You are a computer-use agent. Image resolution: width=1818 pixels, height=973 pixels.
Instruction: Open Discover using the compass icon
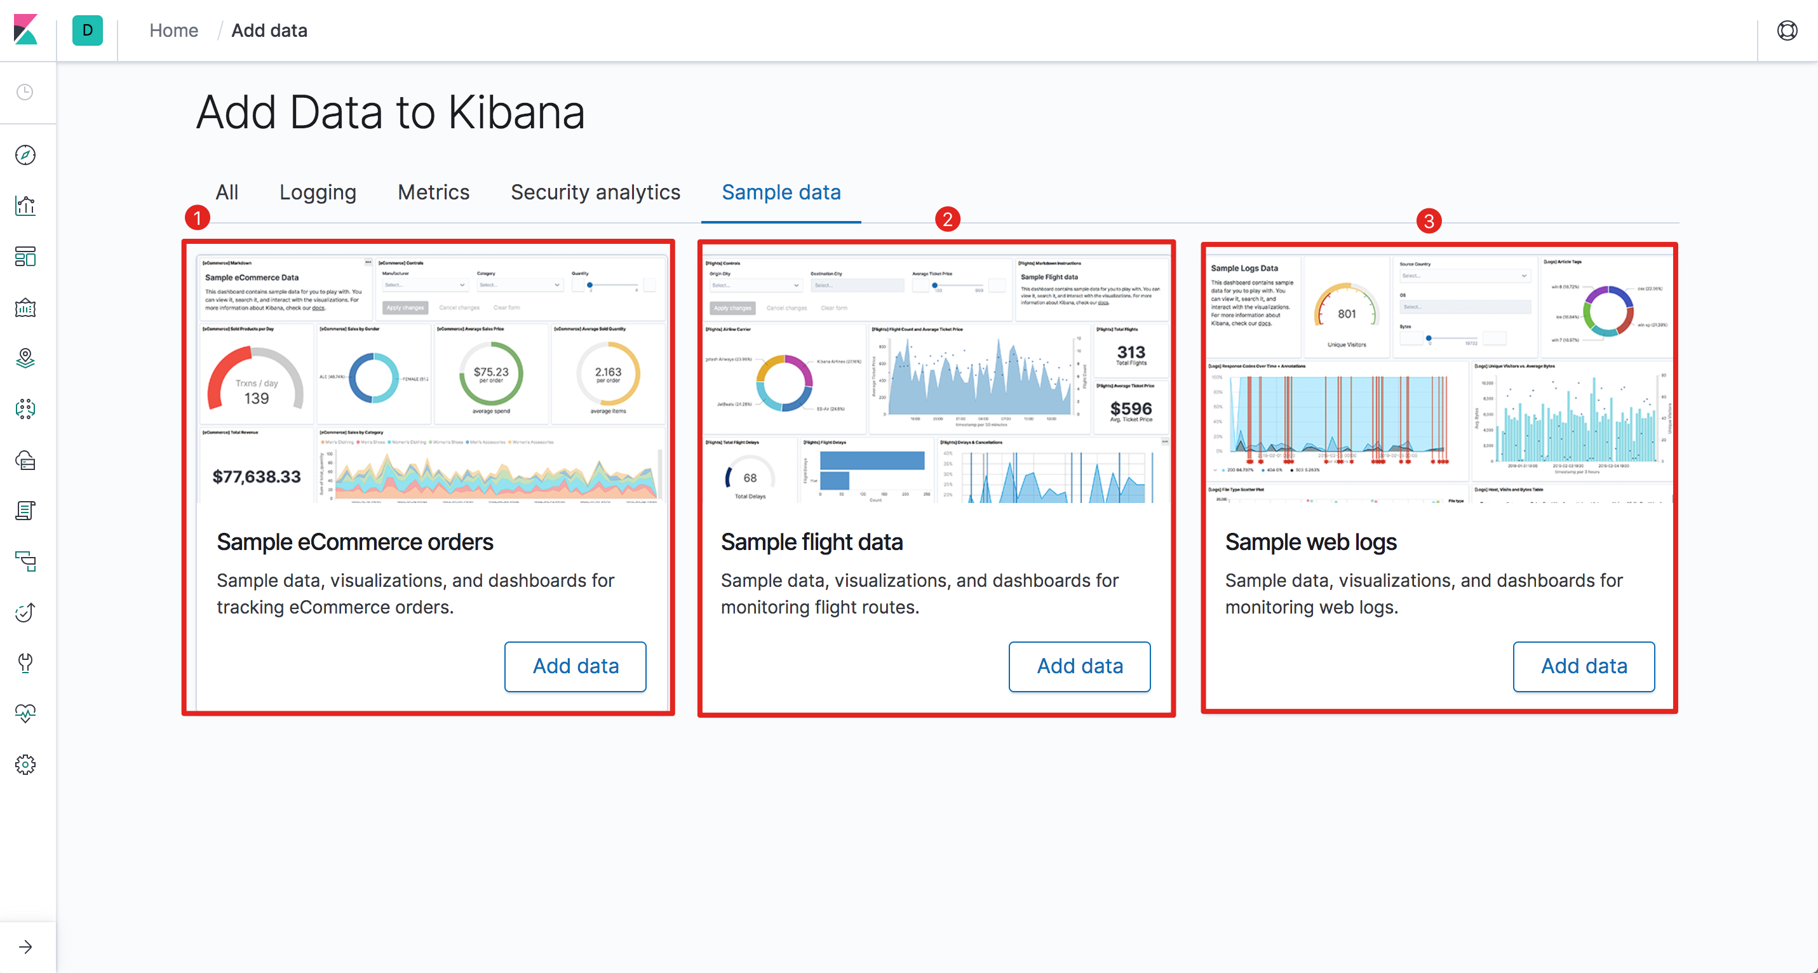pos(25,154)
